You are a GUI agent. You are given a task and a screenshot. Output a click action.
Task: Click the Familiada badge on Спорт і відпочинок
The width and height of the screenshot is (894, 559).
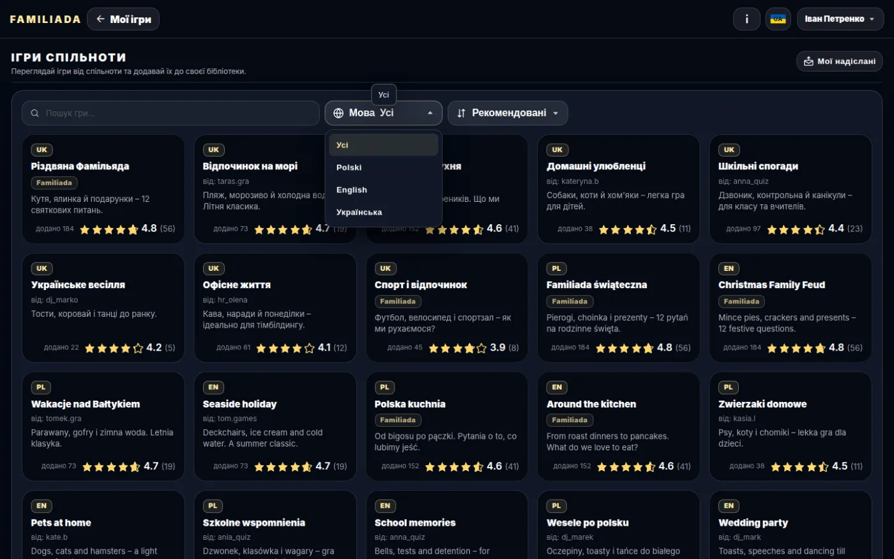[398, 302]
